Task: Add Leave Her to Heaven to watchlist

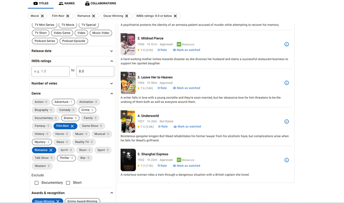Action: [x=124, y=75]
